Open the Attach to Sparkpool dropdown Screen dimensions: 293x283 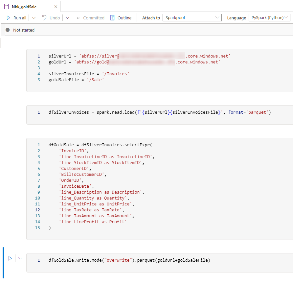click(192, 17)
